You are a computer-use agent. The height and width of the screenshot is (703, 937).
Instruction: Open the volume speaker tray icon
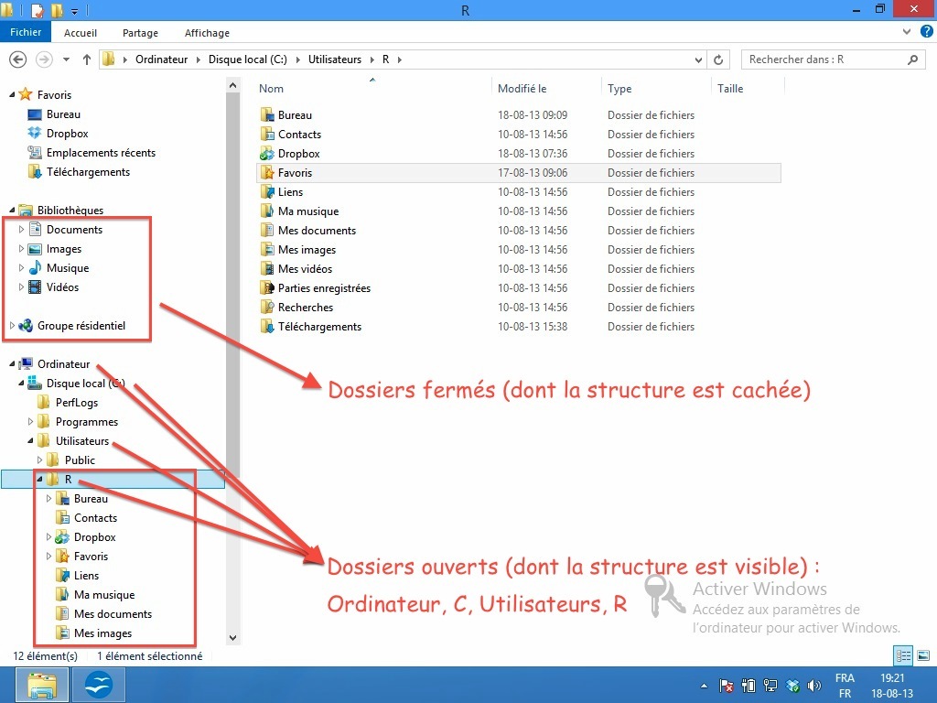[813, 686]
